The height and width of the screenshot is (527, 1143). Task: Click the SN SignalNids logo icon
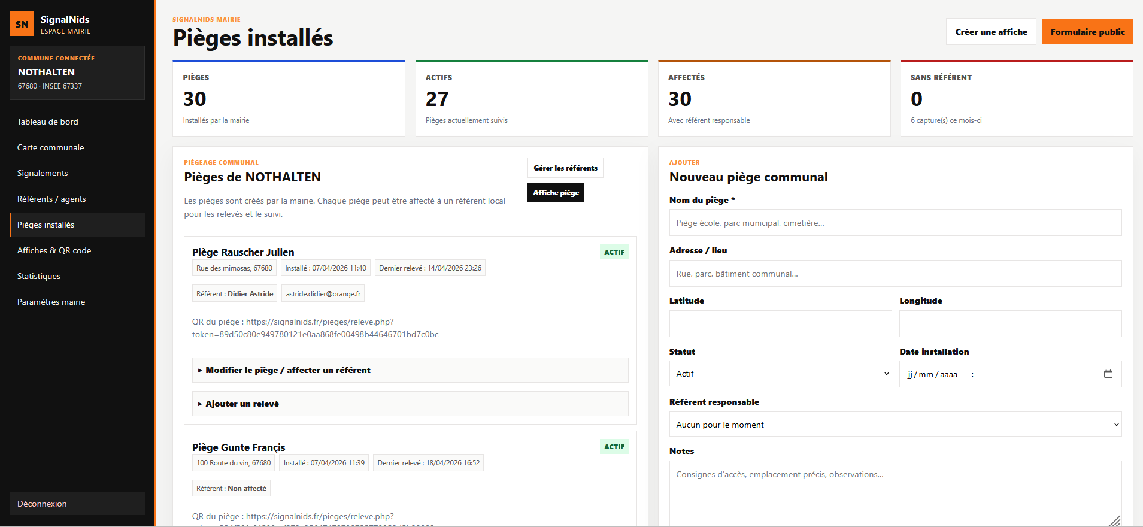[x=22, y=24]
